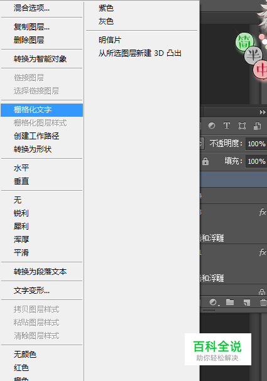Click the red 中 circle on canvas
The image size is (267, 381).
tap(261, 70)
